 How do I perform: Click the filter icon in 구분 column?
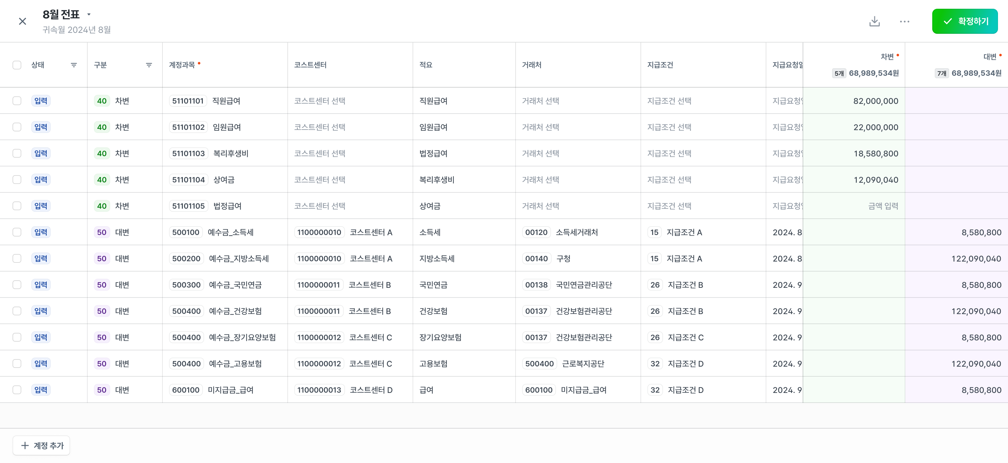[x=149, y=65]
